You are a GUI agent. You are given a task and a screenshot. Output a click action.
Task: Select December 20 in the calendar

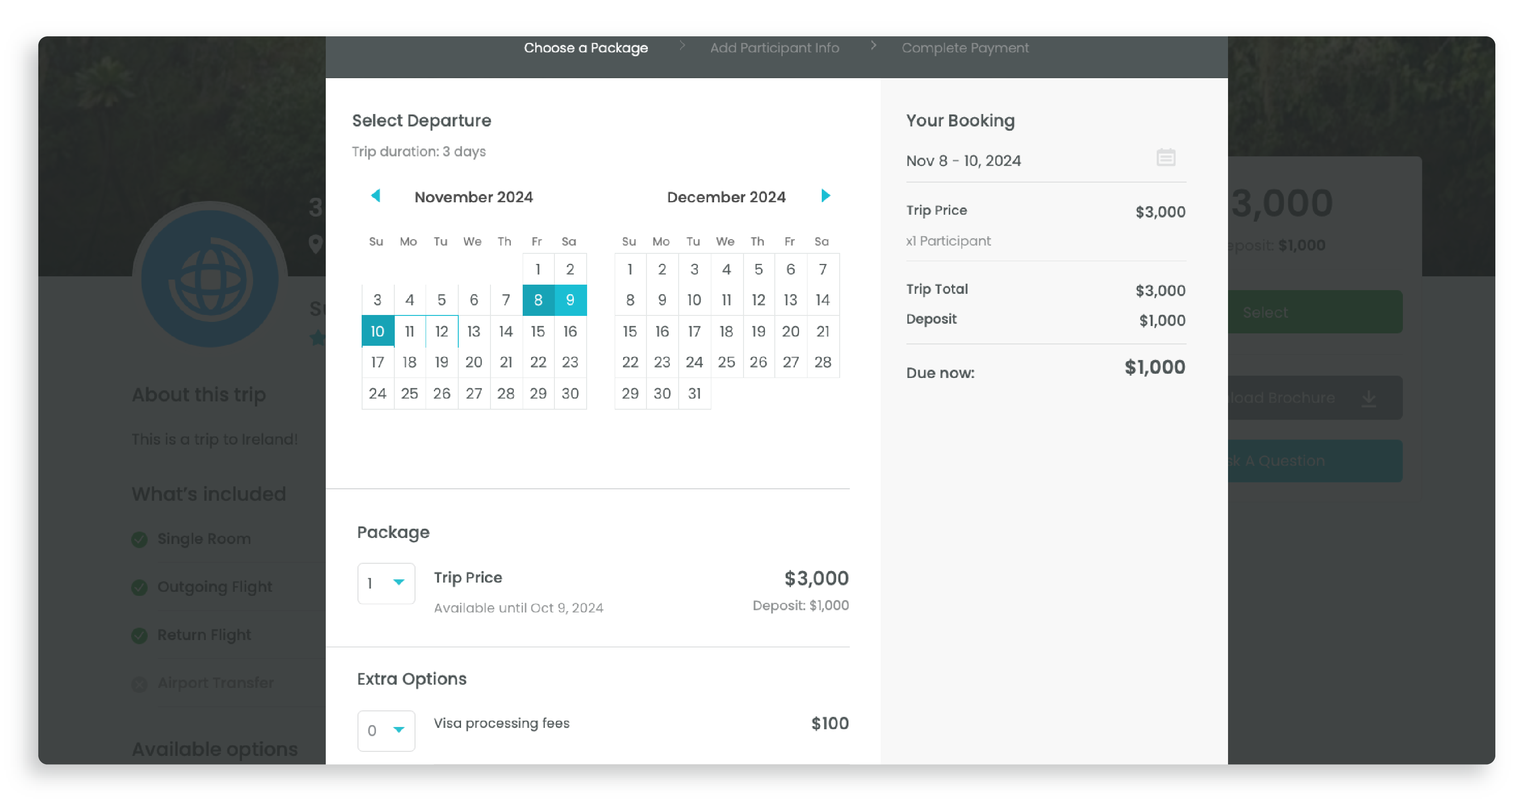pyautogui.click(x=790, y=332)
